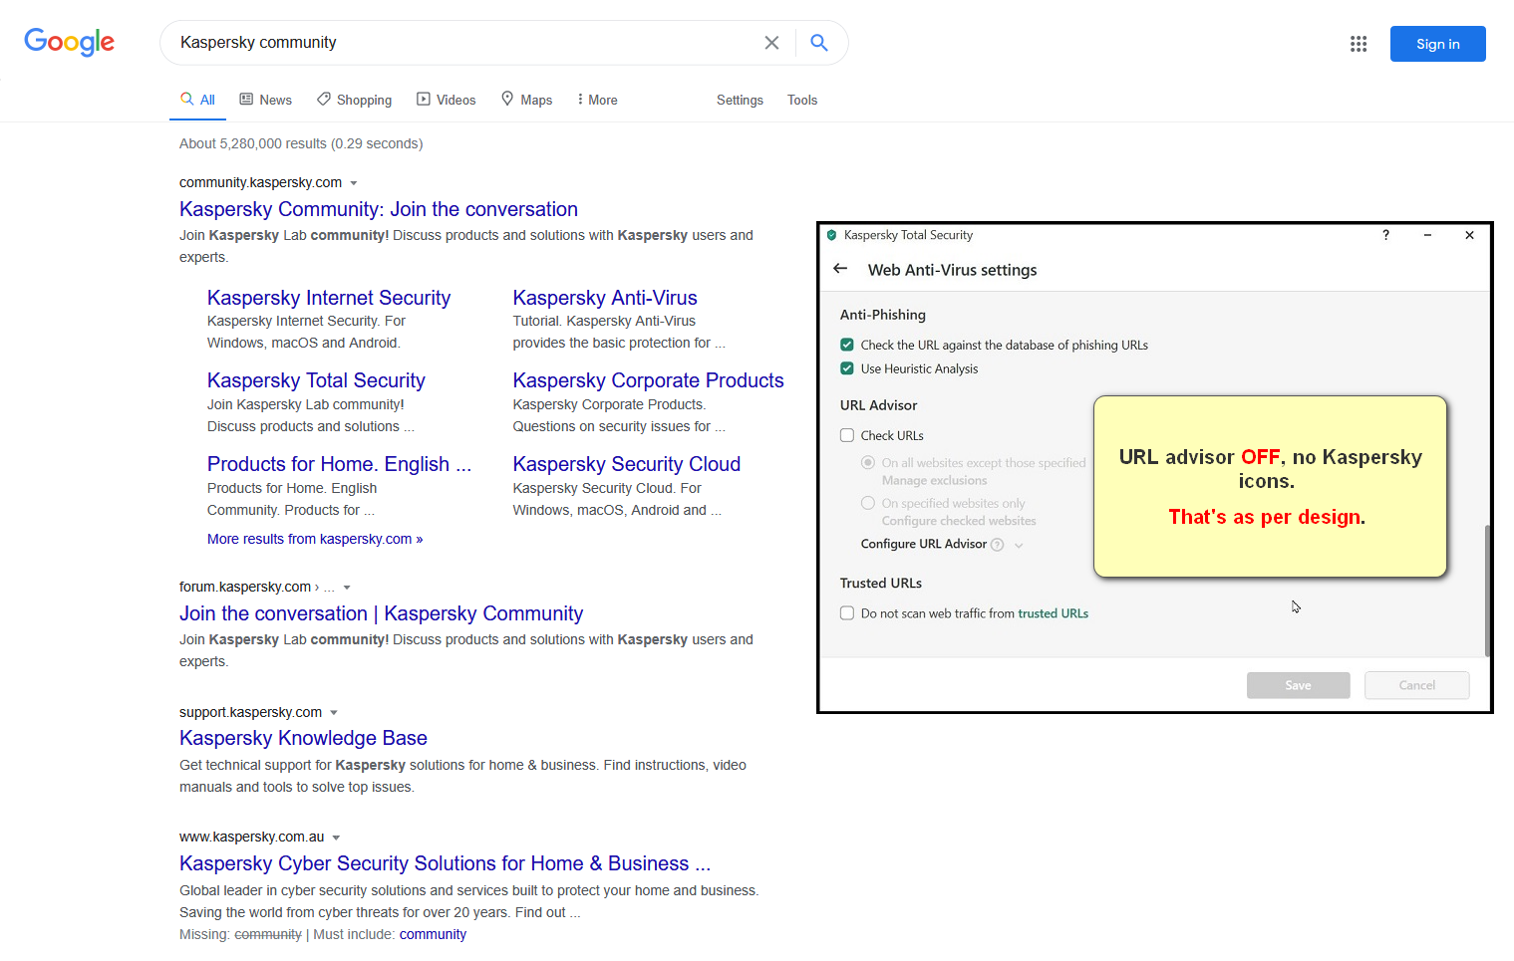Open dropdown arrow next to www.kaspersky.com.au
Image resolution: width=1514 pixels, height=961 pixels.
pos(336,838)
